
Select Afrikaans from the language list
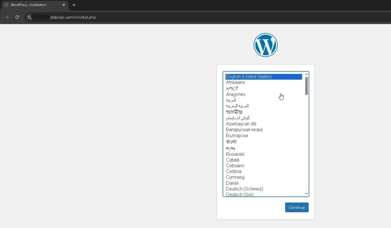pyautogui.click(x=264, y=82)
